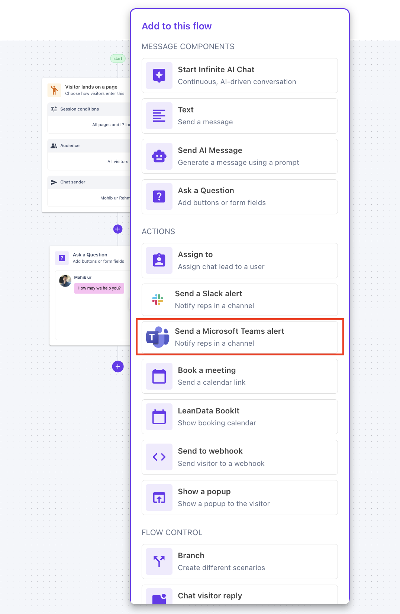Image resolution: width=400 pixels, height=614 pixels.
Task: Click the Ask a Question title in panel
Action: (206, 191)
